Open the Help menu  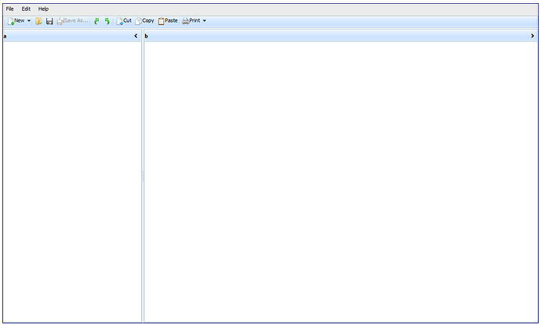tap(43, 9)
